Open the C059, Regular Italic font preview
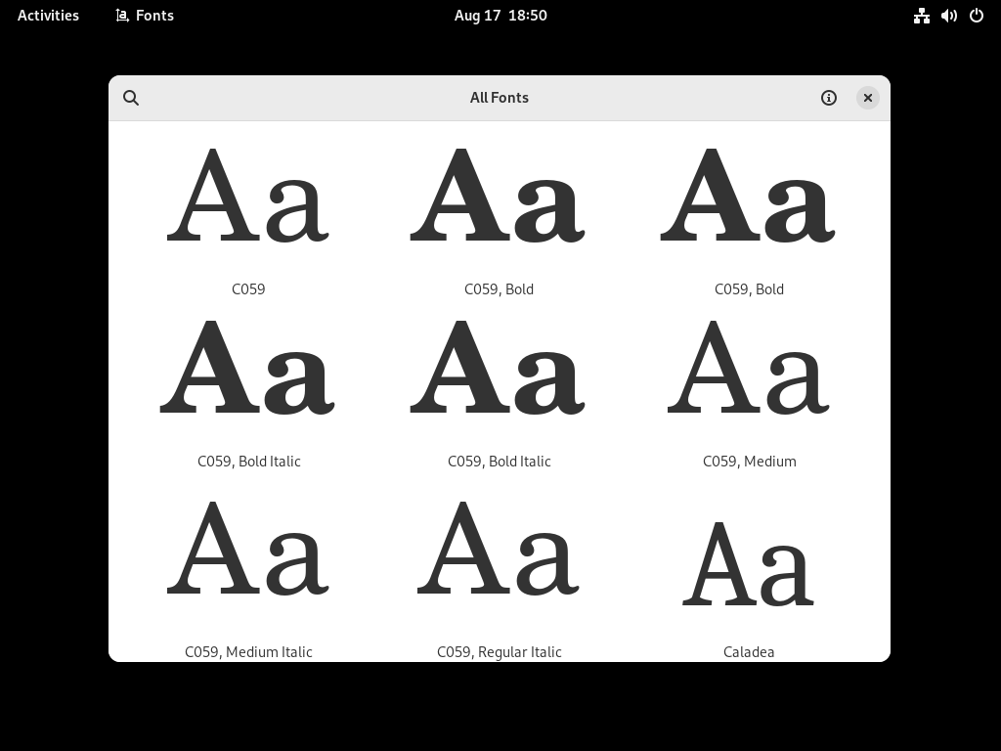 (x=499, y=549)
